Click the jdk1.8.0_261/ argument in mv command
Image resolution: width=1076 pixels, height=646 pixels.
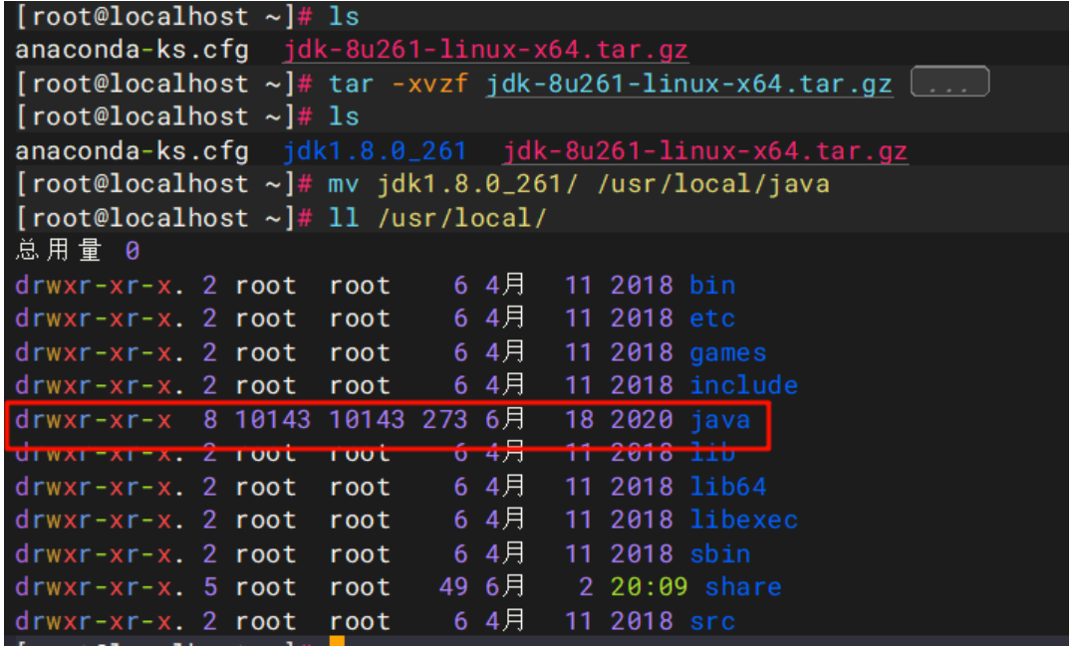tap(477, 184)
